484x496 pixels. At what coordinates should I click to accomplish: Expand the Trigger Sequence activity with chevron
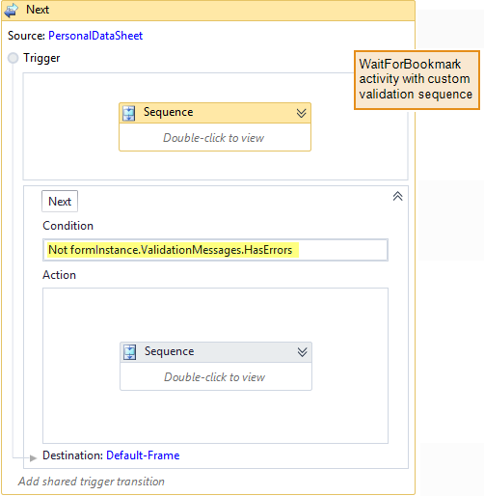(301, 113)
